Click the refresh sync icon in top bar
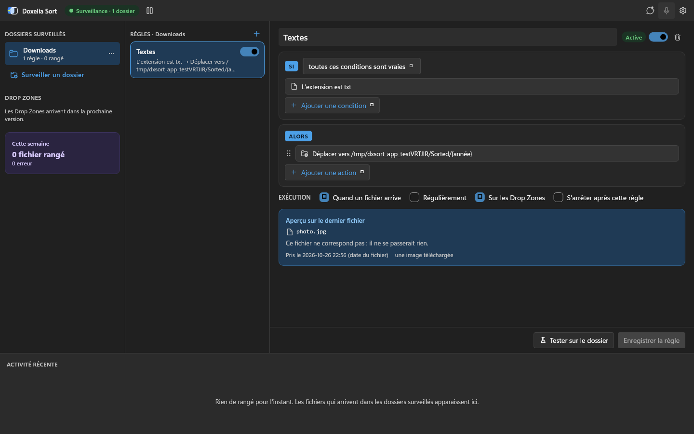The height and width of the screenshot is (434, 694). [x=650, y=11]
